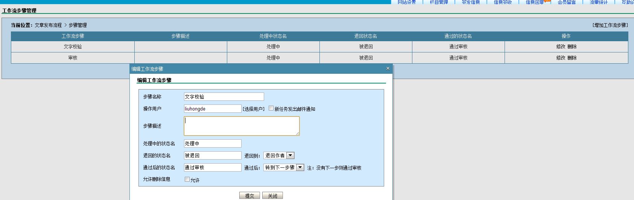
Task: Click the 通过后的状态名 input field
Action: point(213,167)
